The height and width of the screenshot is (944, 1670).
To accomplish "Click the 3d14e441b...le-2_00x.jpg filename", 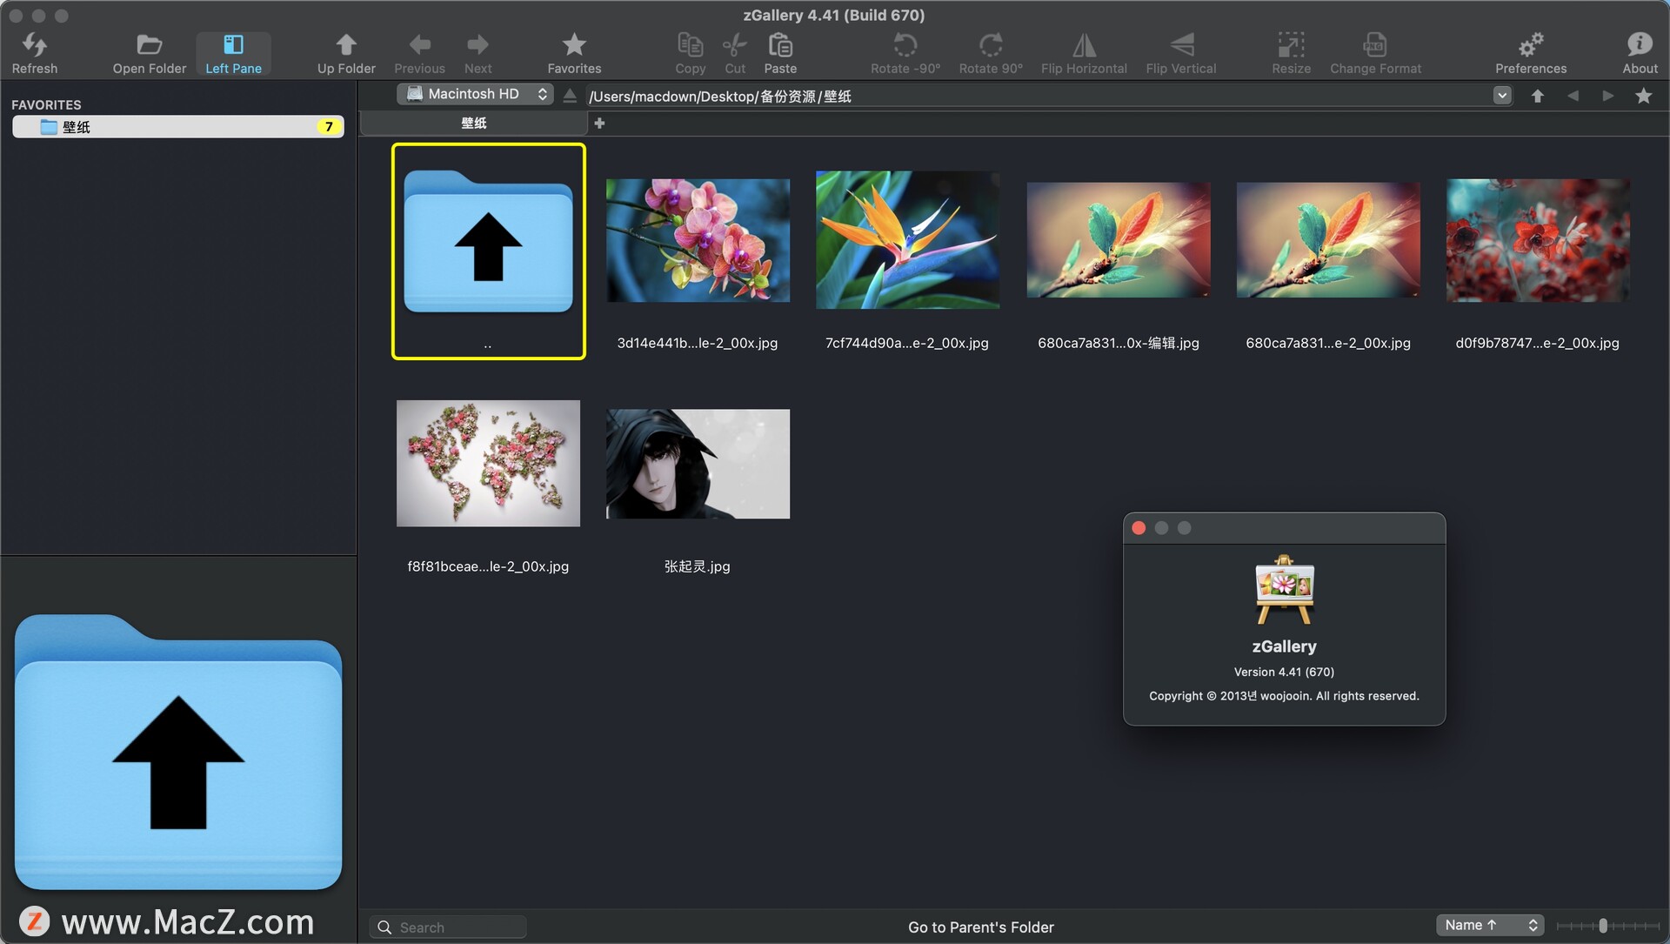I will pyautogui.click(x=698, y=343).
